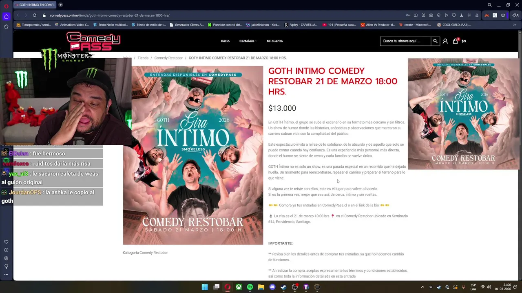This screenshot has height=293, width=522.
Task: Open 'jaidefinichon - Kick...' bookmark
Action: click(x=263, y=25)
